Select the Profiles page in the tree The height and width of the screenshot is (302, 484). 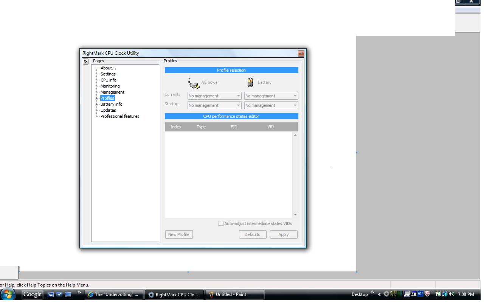click(107, 98)
